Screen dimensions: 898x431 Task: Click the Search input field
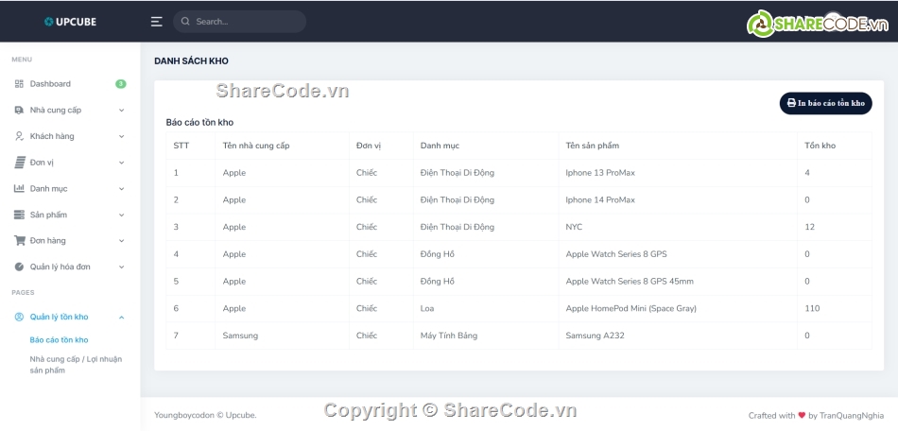pyautogui.click(x=239, y=22)
